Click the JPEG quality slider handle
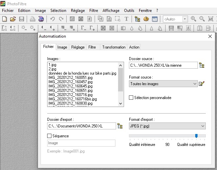The height and width of the screenshot is (170, 217). tap(196, 136)
